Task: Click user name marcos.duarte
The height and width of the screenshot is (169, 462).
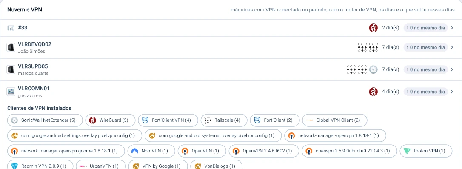Action: click(33, 74)
